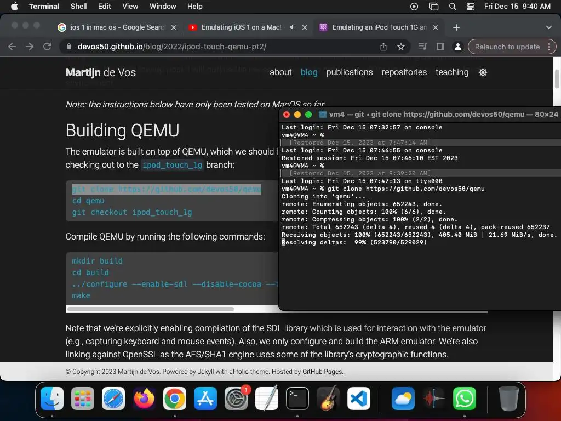Toggle the Chrome side panel
561x421 pixels.
(440, 47)
